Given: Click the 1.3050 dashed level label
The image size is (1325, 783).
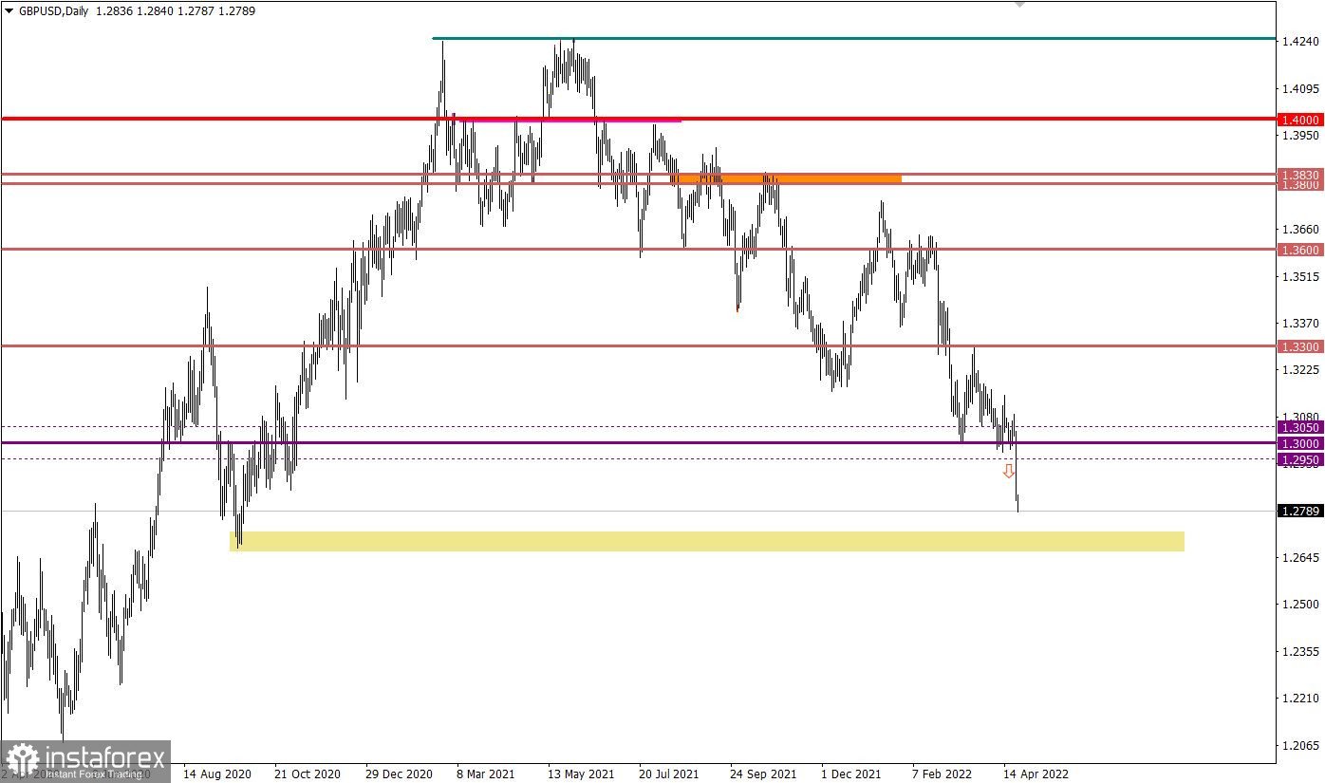Looking at the screenshot, I should 1300,428.
